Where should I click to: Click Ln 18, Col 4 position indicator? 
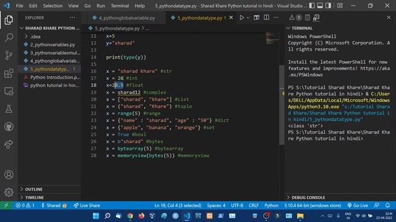click(x=178, y=205)
